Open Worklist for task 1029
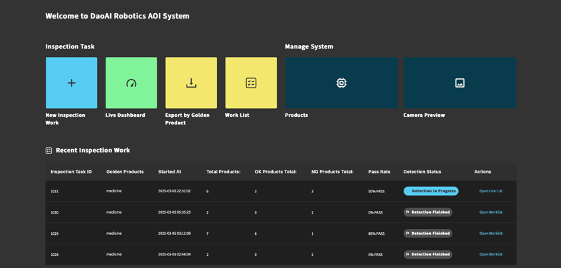Viewport: 561px width, 268px height. tap(491, 234)
